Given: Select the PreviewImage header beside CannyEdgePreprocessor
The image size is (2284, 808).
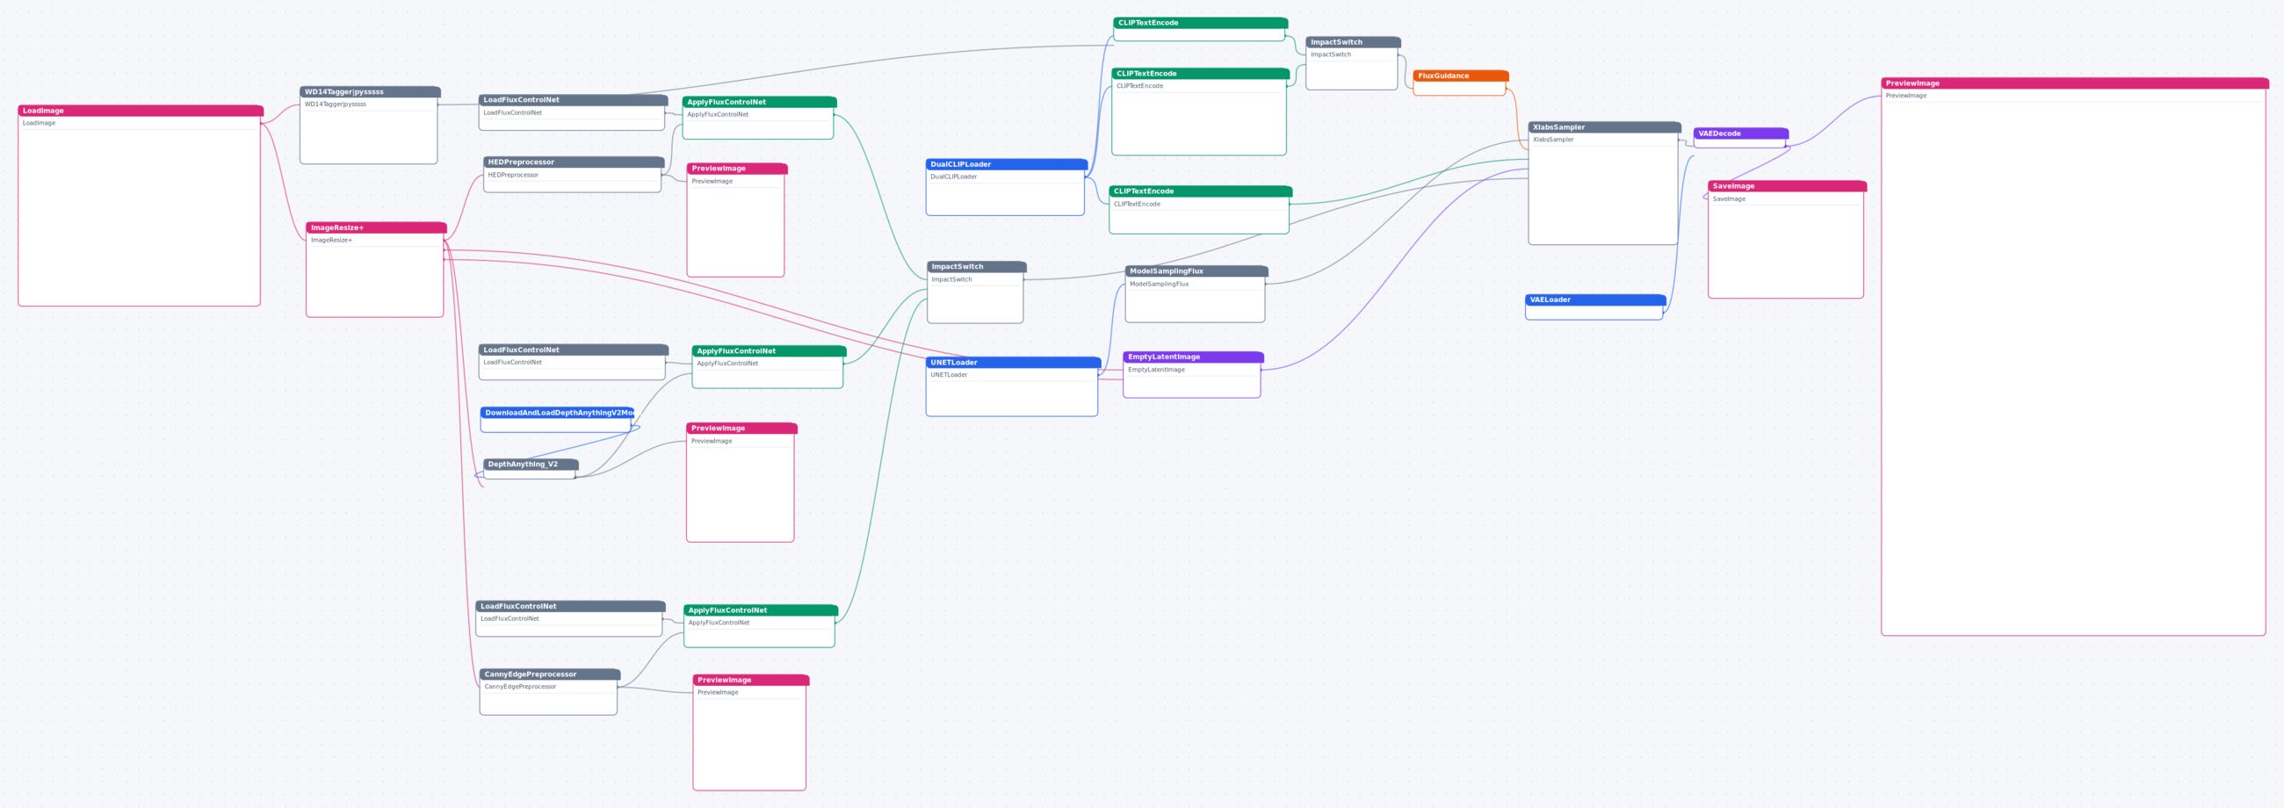Looking at the screenshot, I should click(x=751, y=681).
